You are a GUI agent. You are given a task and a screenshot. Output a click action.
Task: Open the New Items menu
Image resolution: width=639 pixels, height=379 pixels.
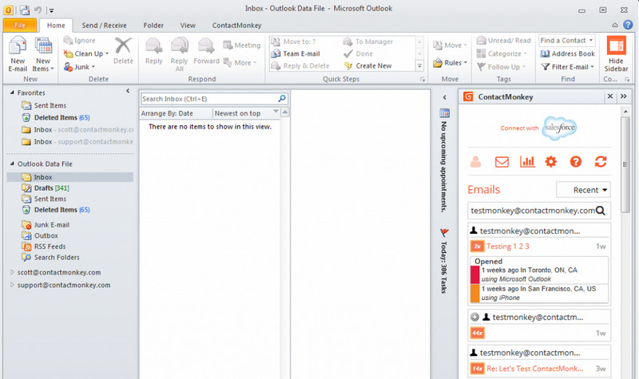[x=43, y=54]
